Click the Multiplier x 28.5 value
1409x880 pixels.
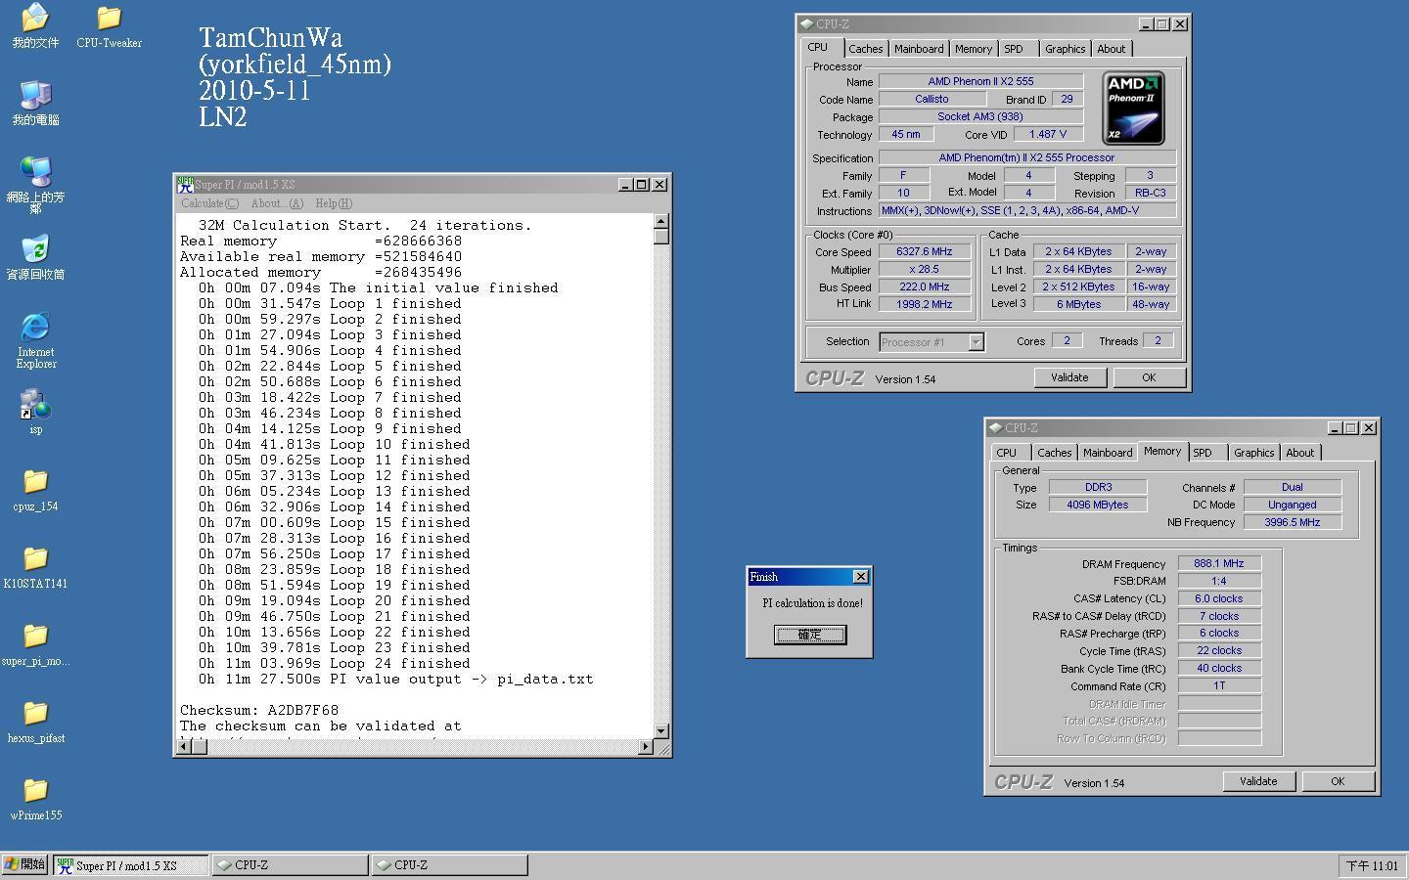point(925,269)
